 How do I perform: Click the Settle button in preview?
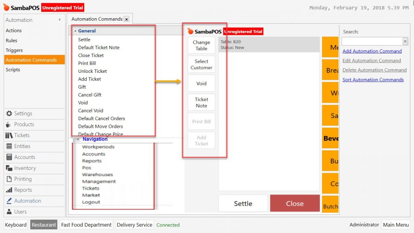tap(243, 203)
